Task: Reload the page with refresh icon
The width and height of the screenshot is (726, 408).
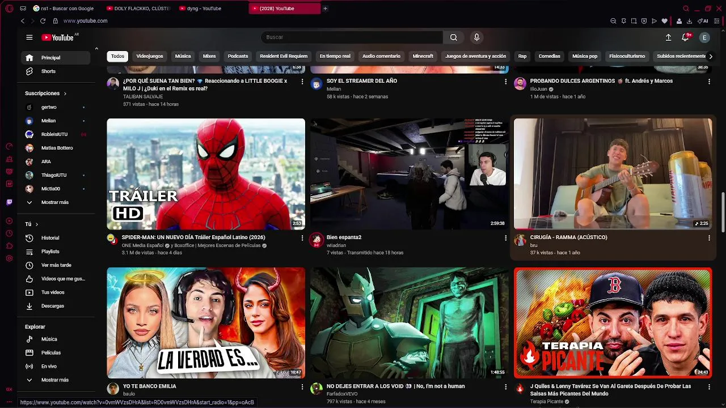Action: click(43, 21)
